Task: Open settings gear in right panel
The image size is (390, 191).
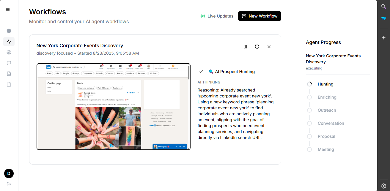Action: click(x=384, y=186)
